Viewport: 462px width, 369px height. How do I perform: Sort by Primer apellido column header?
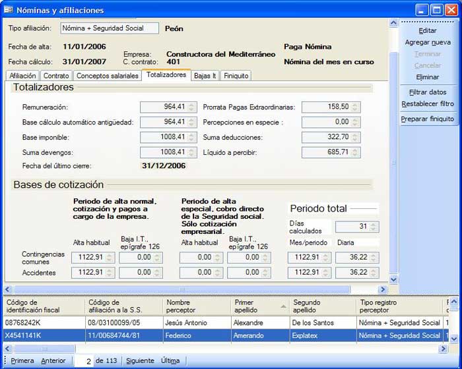tap(259, 306)
